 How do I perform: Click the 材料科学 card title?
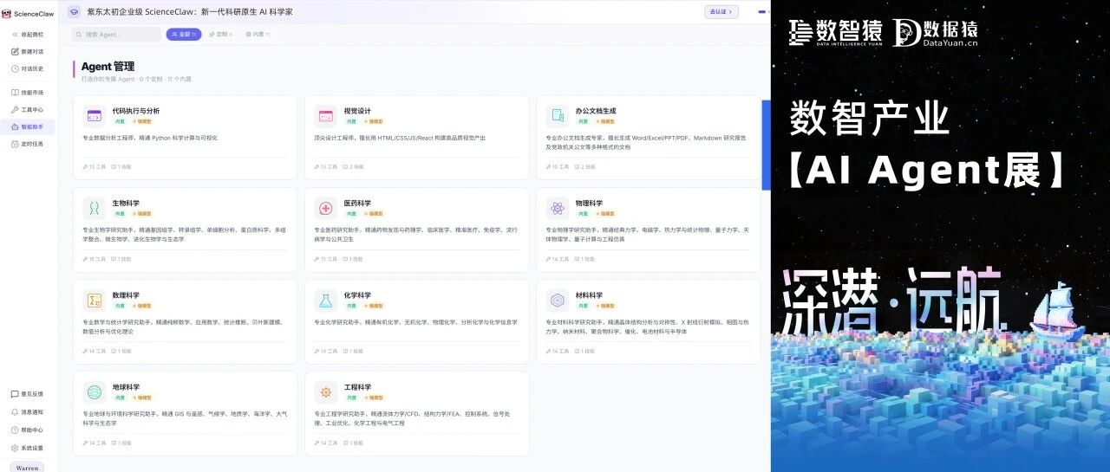pos(589,294)
